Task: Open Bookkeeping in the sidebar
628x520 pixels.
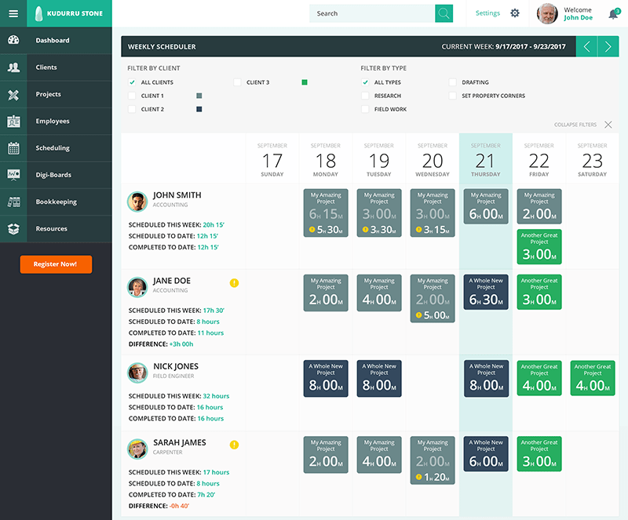Action: [56, 202]
